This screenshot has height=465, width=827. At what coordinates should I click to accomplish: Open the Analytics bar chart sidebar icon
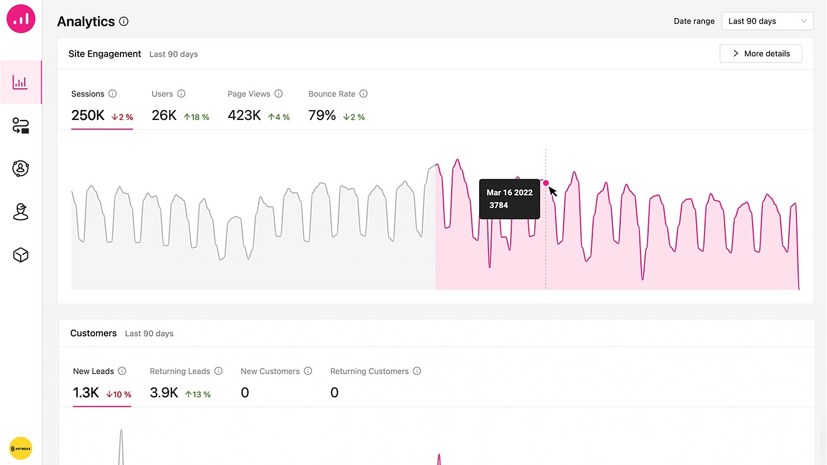[20, 82]
